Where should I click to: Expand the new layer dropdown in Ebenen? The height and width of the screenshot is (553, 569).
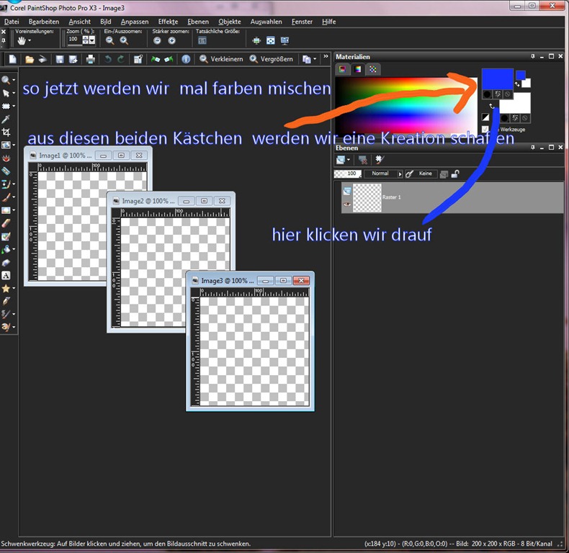tap(349, 160)
